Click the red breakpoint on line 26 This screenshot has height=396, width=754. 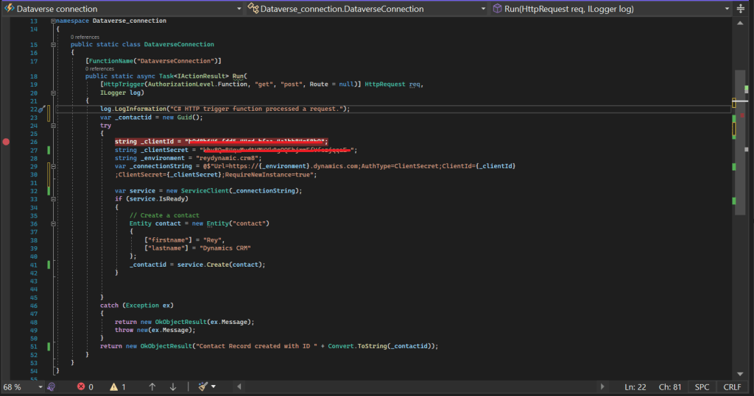point(7,141)
